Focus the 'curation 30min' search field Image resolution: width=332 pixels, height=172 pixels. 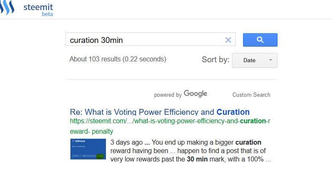143,40
